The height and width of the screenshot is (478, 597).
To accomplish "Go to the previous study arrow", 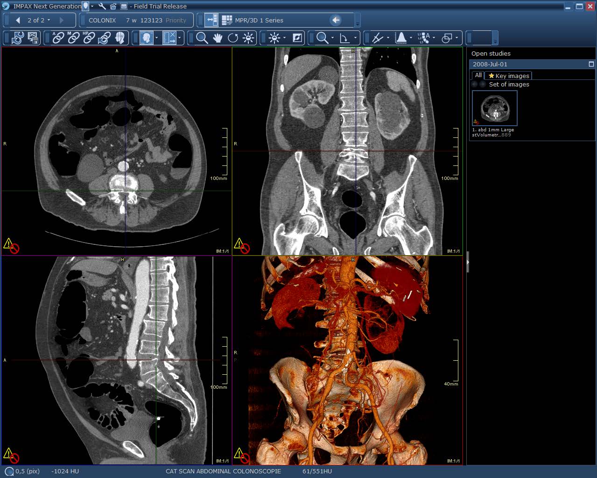I will coord(18,20).
